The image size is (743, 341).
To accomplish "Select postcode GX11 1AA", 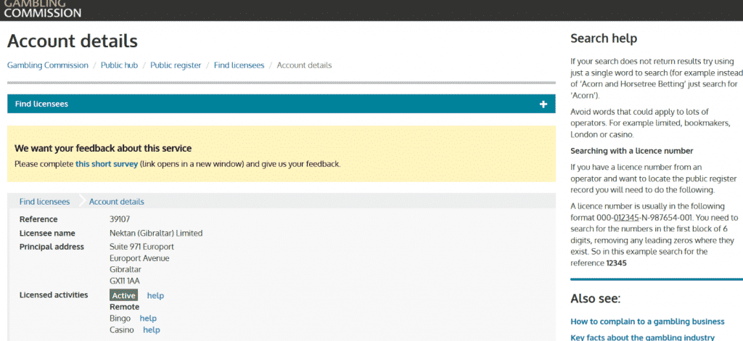I will [x=125, y=281].
